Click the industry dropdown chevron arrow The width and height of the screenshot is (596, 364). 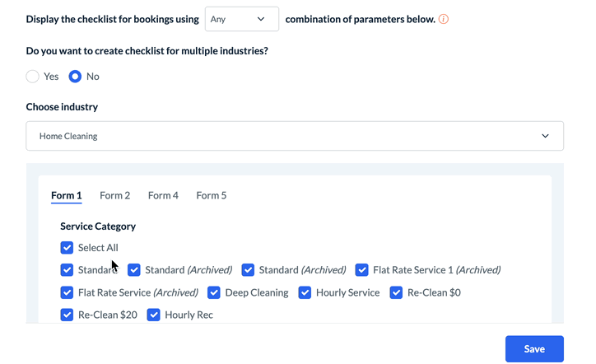coord(545,136)
